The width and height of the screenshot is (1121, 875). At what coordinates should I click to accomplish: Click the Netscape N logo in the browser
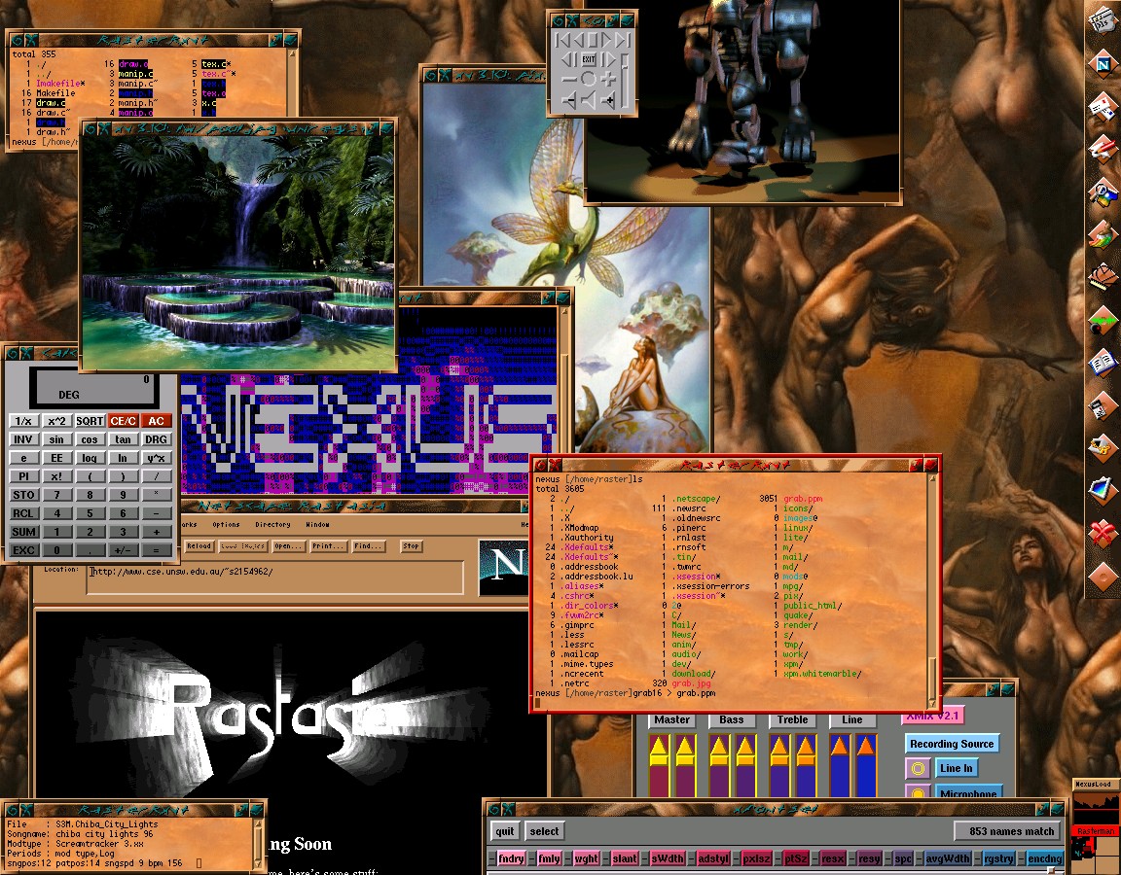click(x=504, y=567)
